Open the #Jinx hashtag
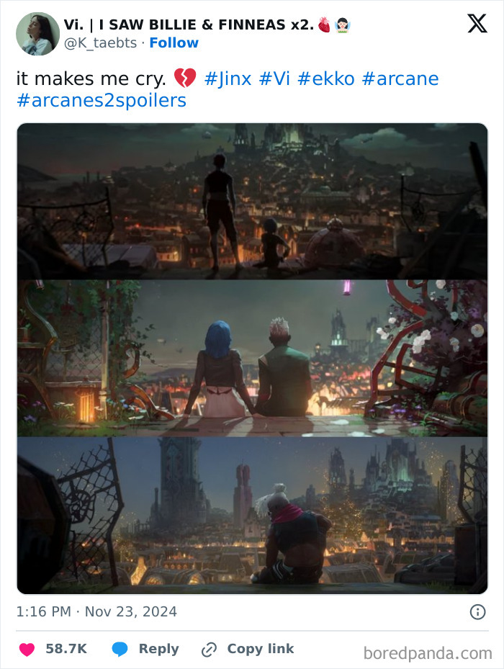 (228, 79)
